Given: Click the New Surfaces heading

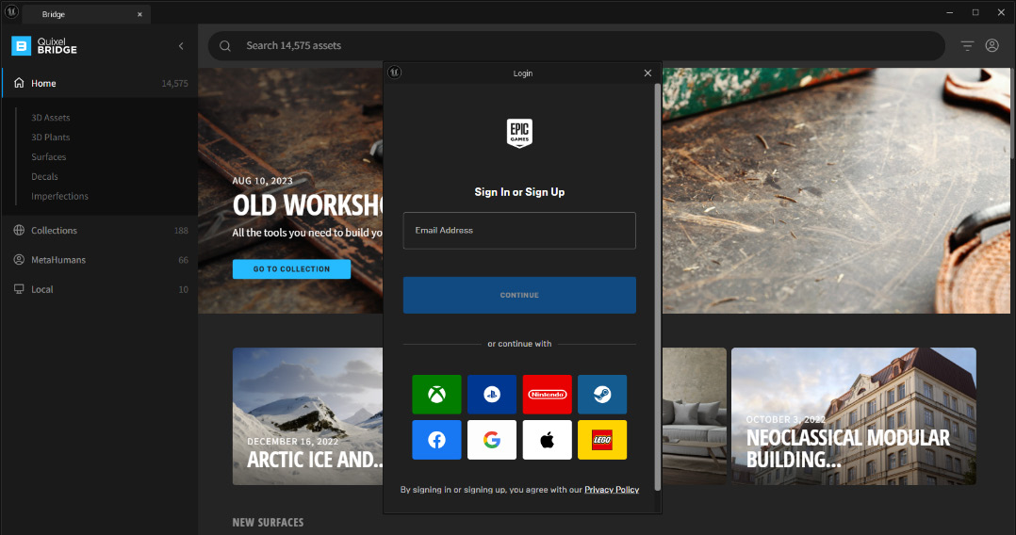Looking at the screenshot, I should [x=268, y=522].
